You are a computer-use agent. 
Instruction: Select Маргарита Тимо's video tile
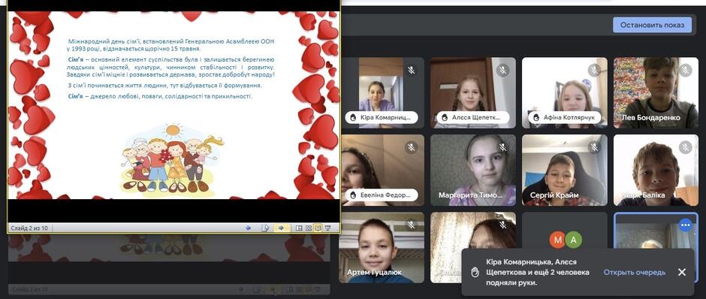[472, 171]
